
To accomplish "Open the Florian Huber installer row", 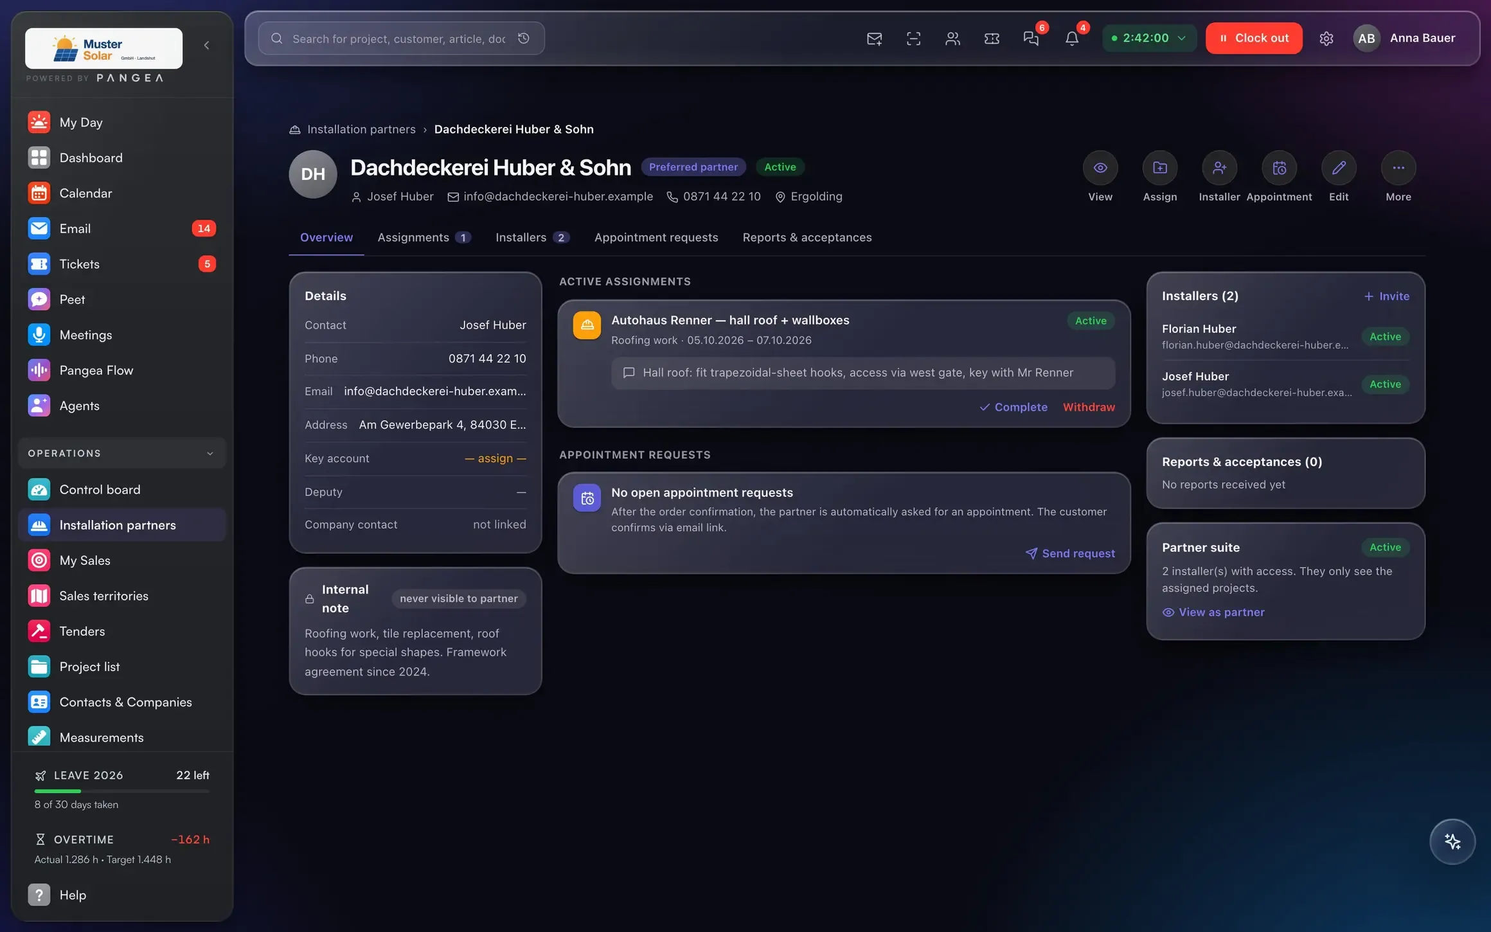I will click(1285, 337).
